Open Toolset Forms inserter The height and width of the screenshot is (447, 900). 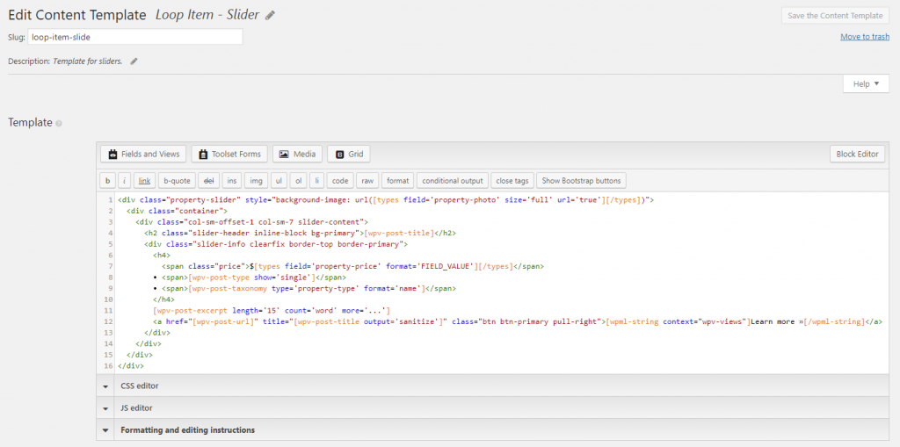click(x=229, y=154)
